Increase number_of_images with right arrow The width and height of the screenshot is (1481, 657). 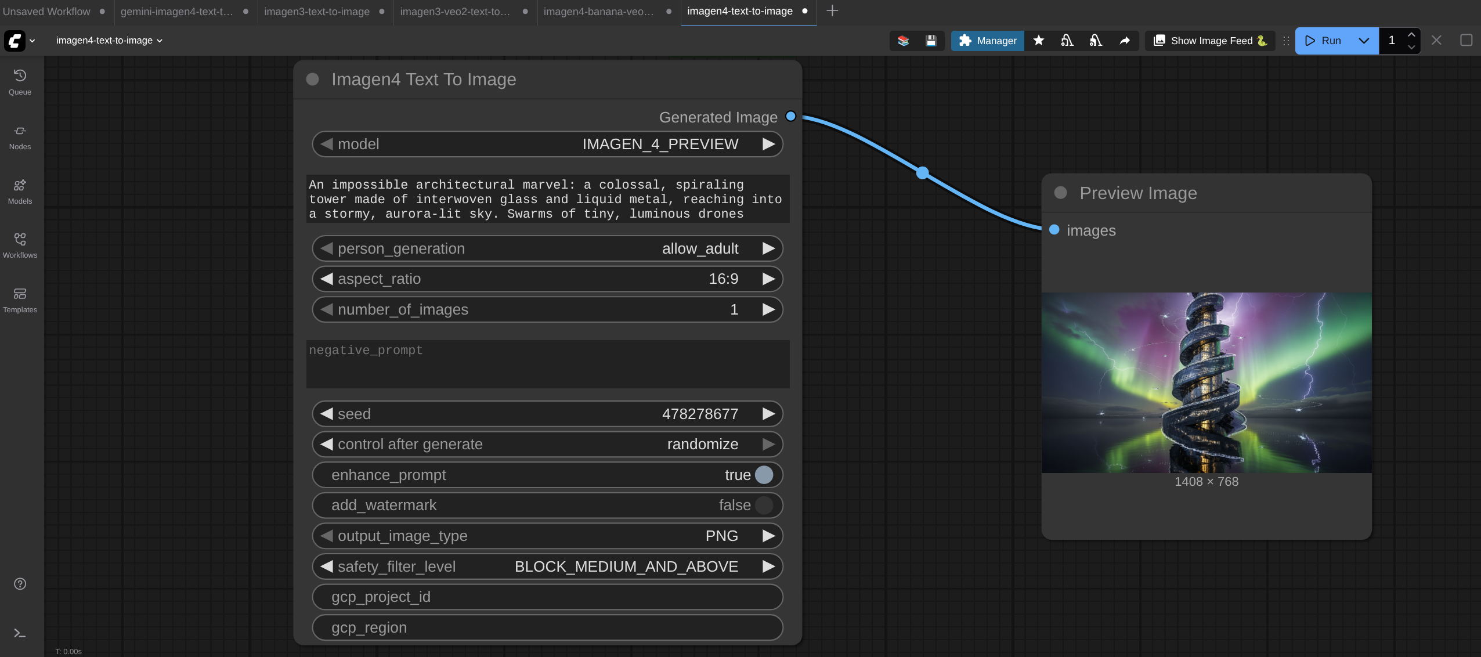pos(768,309)
